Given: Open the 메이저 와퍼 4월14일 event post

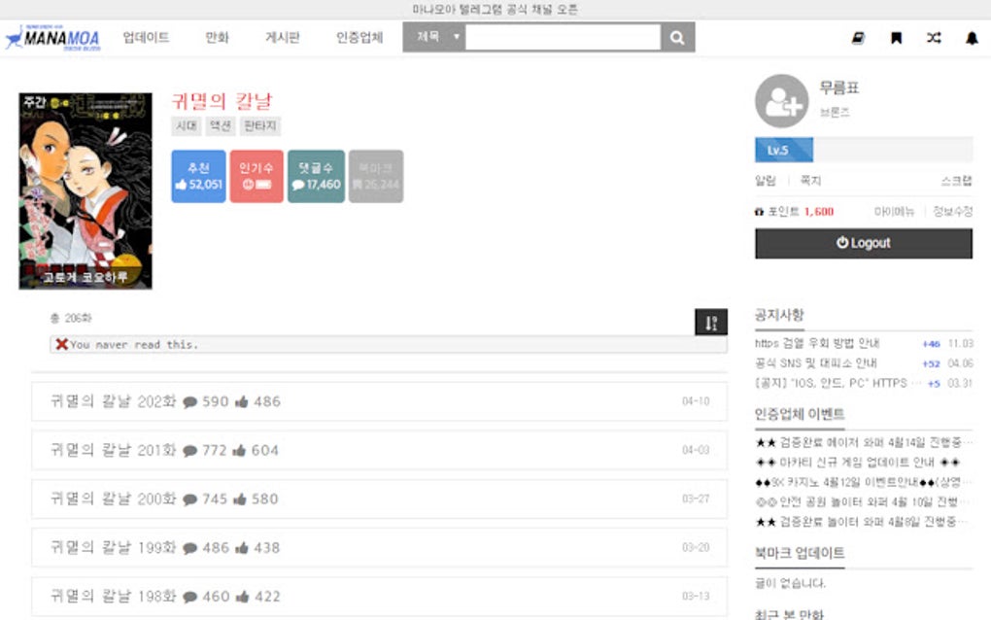Looking at the screenshot, I should 864,442.
